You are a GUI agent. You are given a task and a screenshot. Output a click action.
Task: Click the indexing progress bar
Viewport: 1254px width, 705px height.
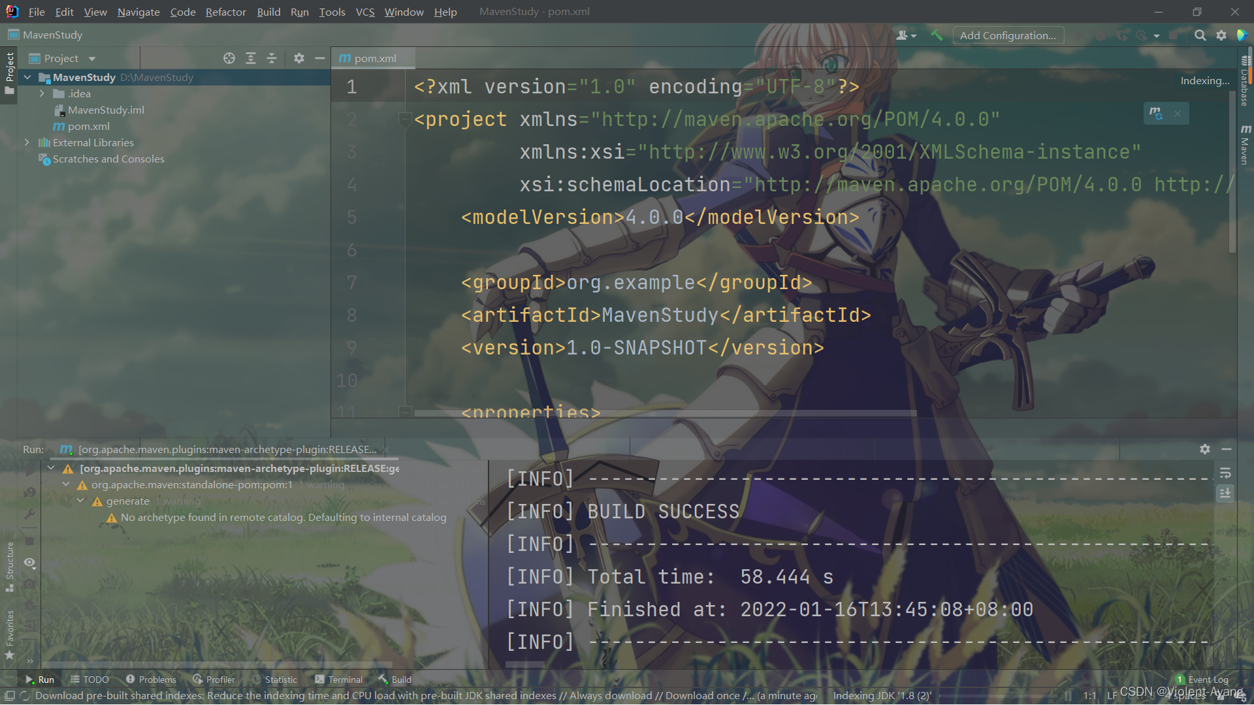tap(1000, 696)
